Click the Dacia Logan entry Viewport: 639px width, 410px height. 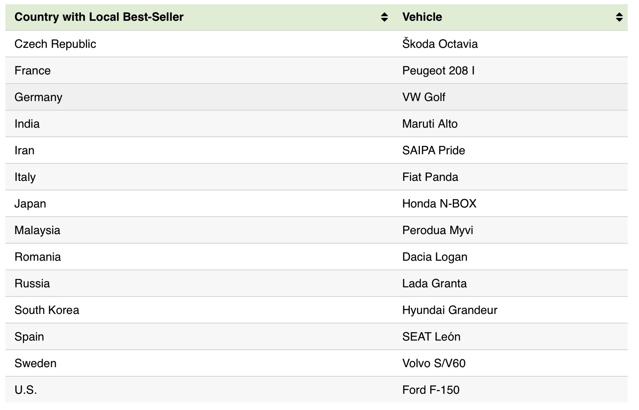click(434, 257)
